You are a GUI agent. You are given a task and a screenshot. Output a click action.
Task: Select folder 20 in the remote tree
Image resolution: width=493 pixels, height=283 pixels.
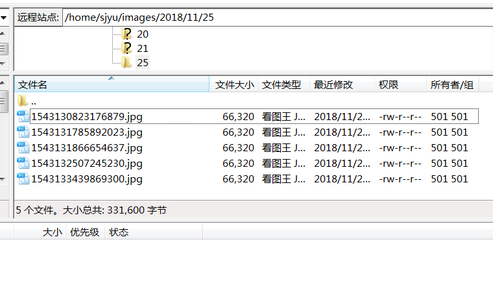pos(143,34)
